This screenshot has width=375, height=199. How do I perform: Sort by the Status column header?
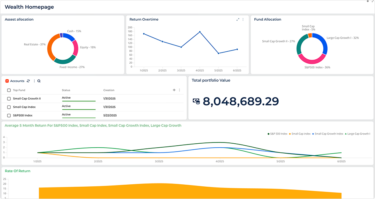tap(66, 90)
